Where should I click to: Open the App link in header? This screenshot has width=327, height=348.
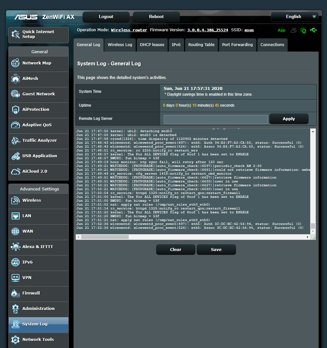coord(282,30)
